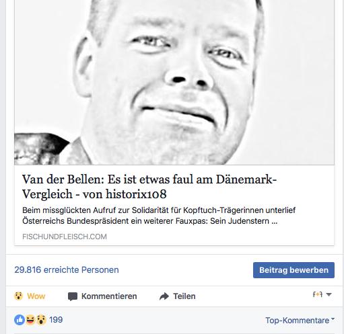Expand the post-as selector dropdown arrow

(329, 294)
